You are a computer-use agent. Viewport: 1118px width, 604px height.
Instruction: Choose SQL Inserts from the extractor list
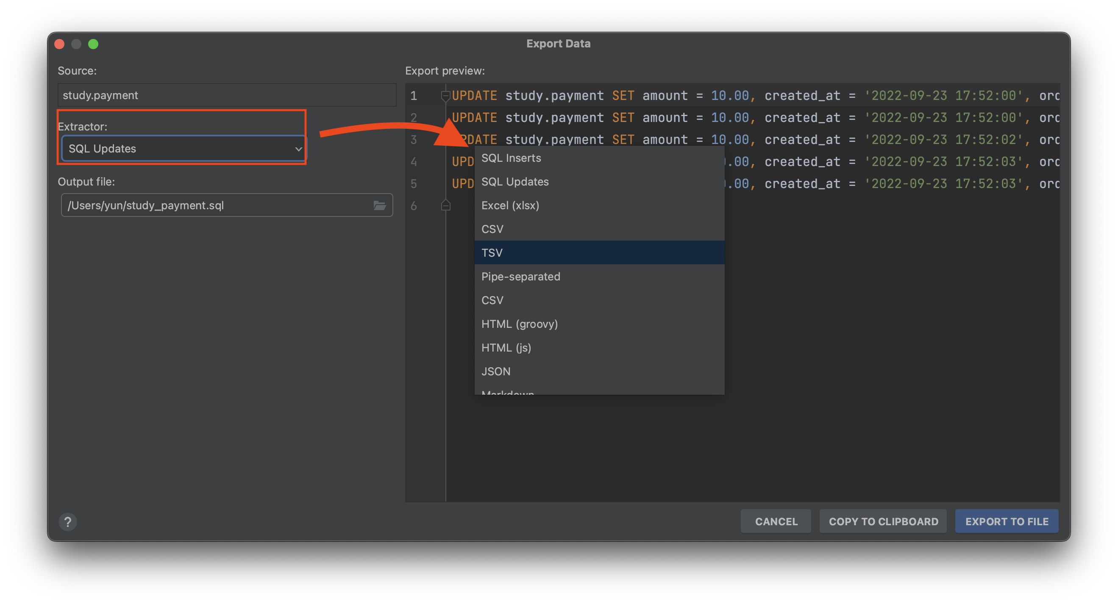[511, 158]
